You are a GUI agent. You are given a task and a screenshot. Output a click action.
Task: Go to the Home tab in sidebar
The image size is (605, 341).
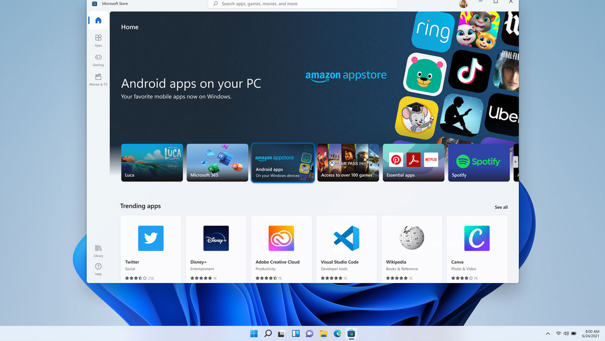point(98,21)
